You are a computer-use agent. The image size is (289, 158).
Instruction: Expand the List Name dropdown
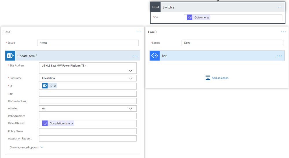coord(130,78)
